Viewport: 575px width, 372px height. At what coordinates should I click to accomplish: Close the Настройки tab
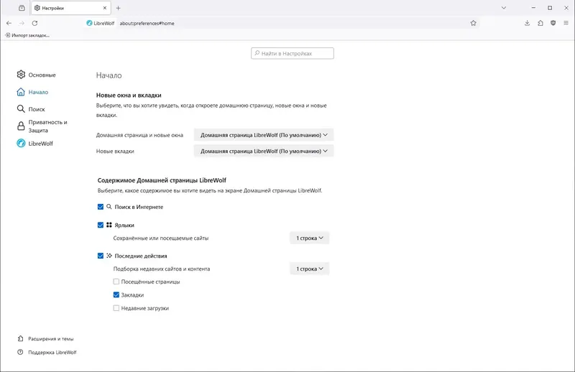(105, 8)
